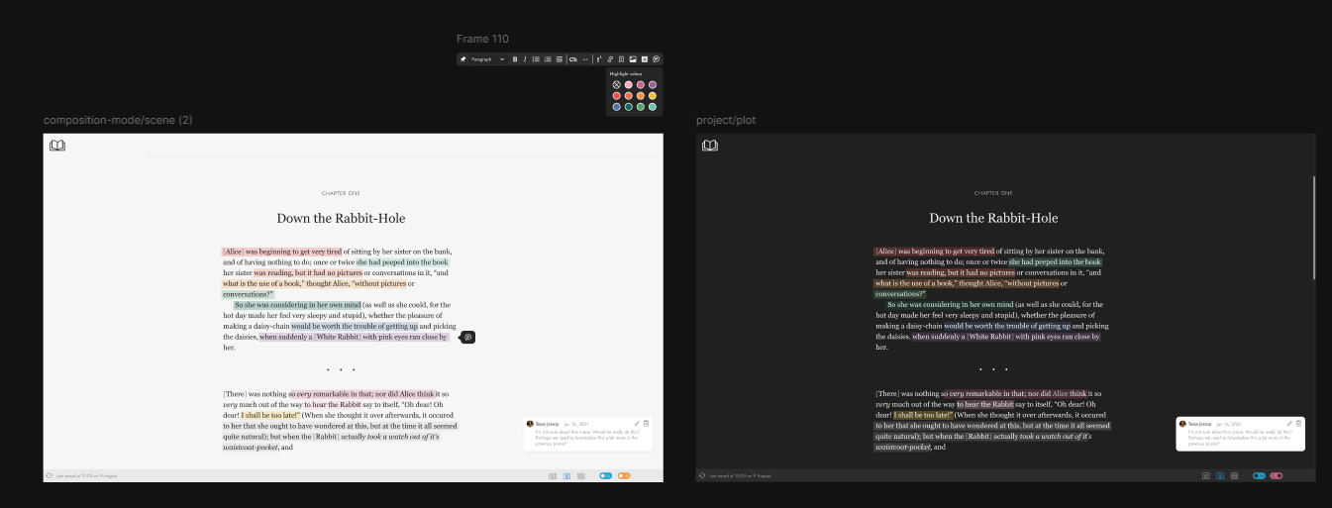The image size is (1332, 508).
Task: Apply numbered list formatting
Action: tap(548, 59)
